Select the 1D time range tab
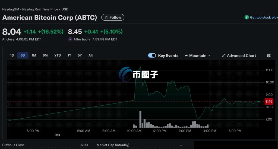 12,56
